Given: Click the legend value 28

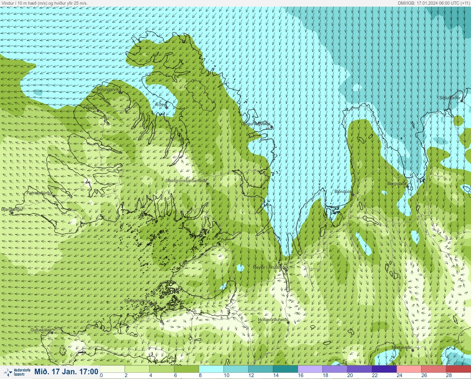Looking at the screenshot, I should point(449,375).
